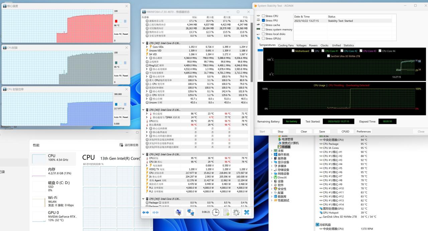The image size is (428, 231).
Task: Click the network remote monitors icon
Action: (x=191, y=212)
